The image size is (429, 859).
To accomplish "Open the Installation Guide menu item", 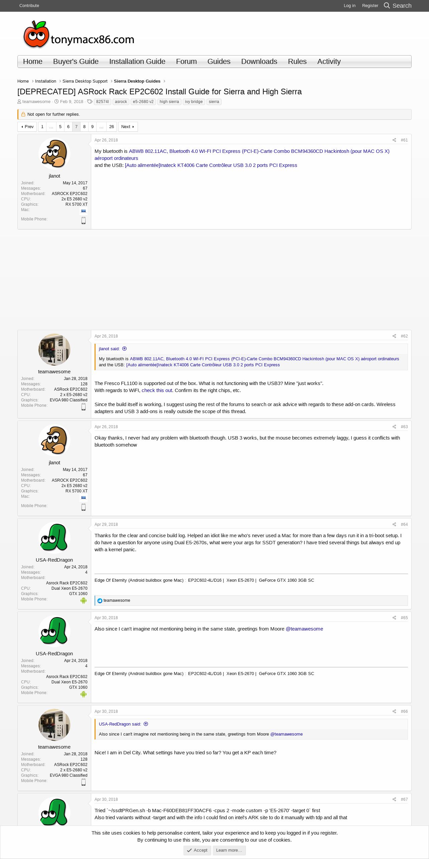I will [x=137, y=62].
